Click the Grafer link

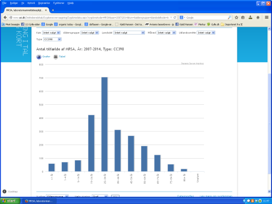[x=46, y=57]
